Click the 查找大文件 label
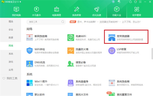This screenshot has height=96, width=153. pos(82,94)
